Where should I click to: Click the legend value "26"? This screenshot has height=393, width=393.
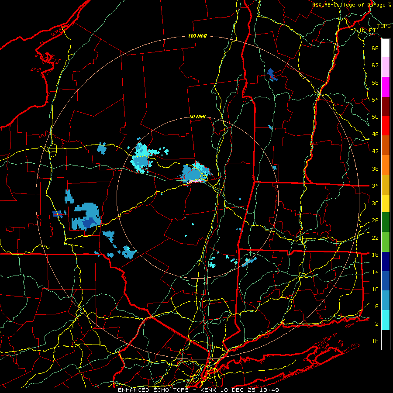pos(375,221)
